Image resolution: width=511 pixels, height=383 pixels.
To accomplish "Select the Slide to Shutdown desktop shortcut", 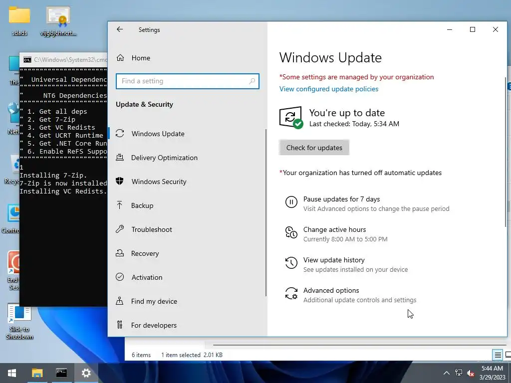I will click(19, 322).
